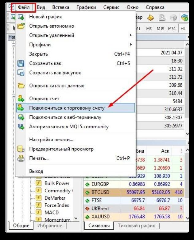Click the Сохранить как floppy disk icon
The image size is (194, 240).
tap(21, 63)
